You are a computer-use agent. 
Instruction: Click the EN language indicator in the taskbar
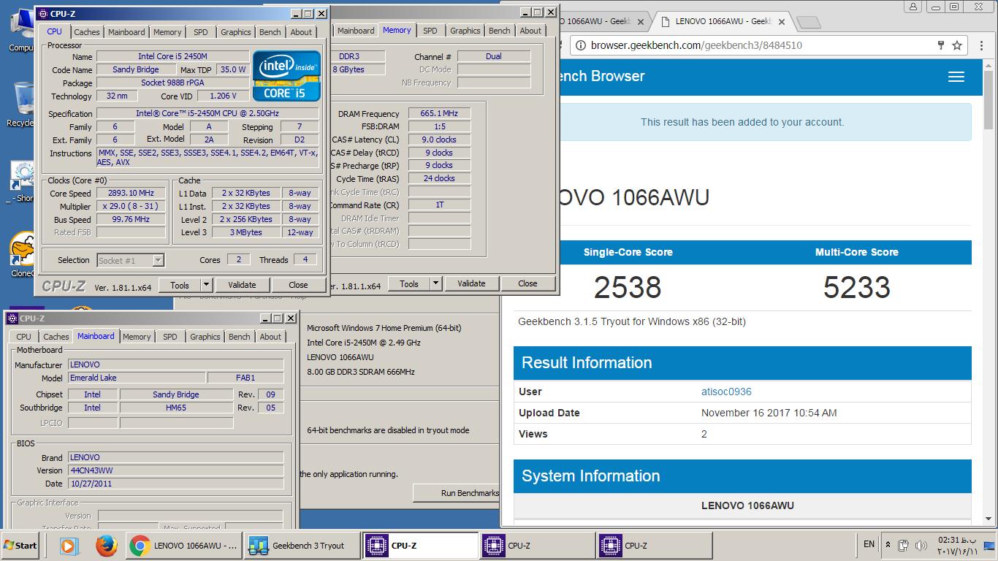coord(869,544)
